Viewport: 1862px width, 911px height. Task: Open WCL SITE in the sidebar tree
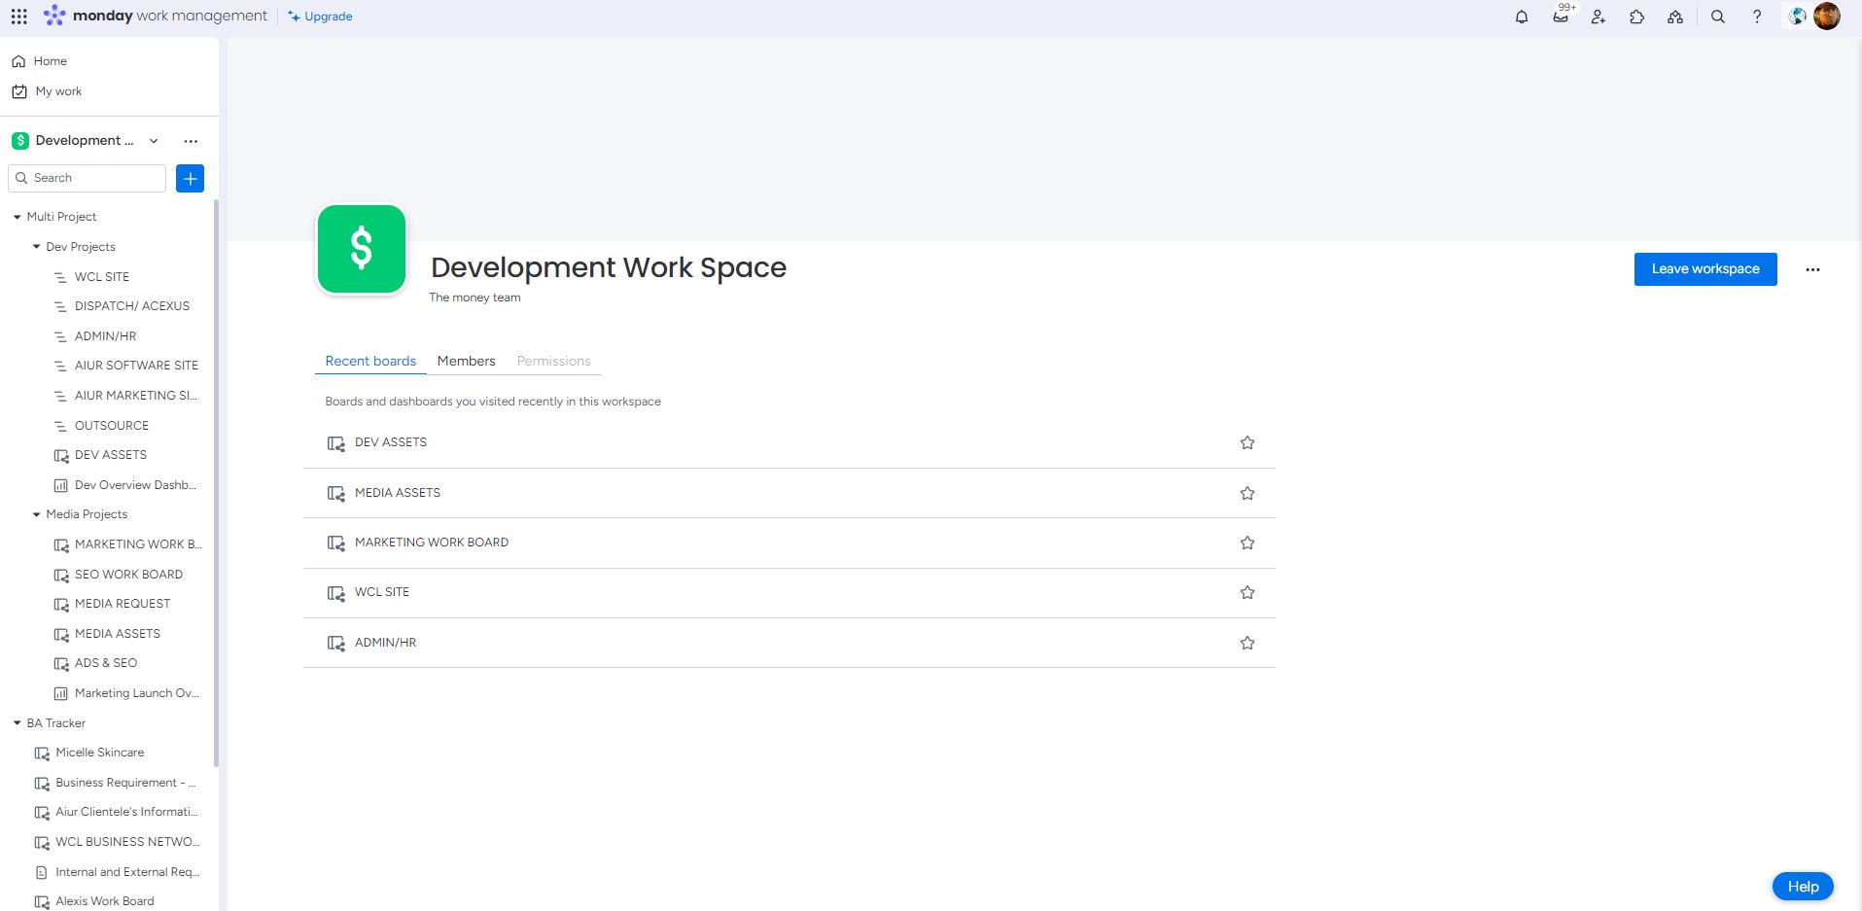(102, 277)
